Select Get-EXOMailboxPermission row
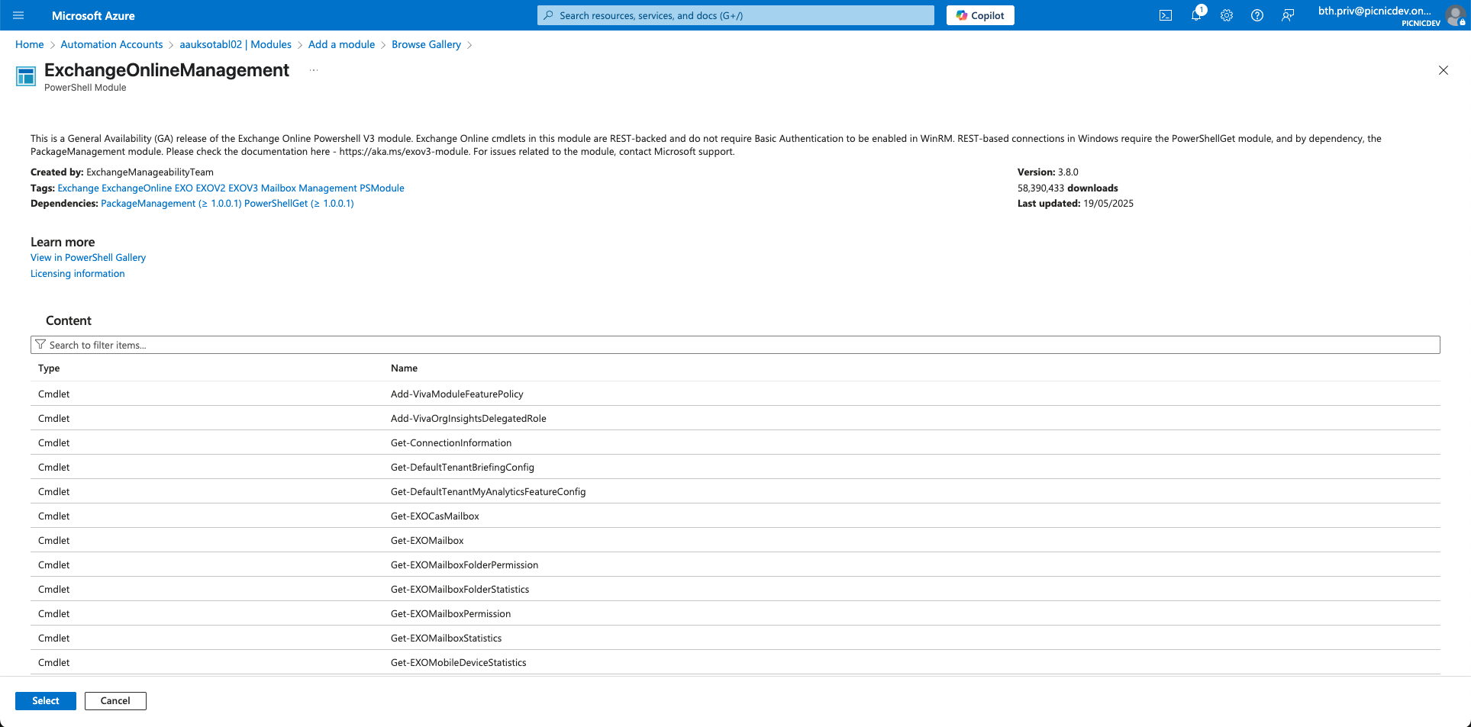This screenshot has width=1471, height=727. 735,613
